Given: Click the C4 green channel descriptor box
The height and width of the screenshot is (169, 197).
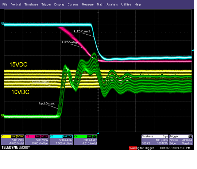Looking at the screenshot, I should [x=85, y=140].
